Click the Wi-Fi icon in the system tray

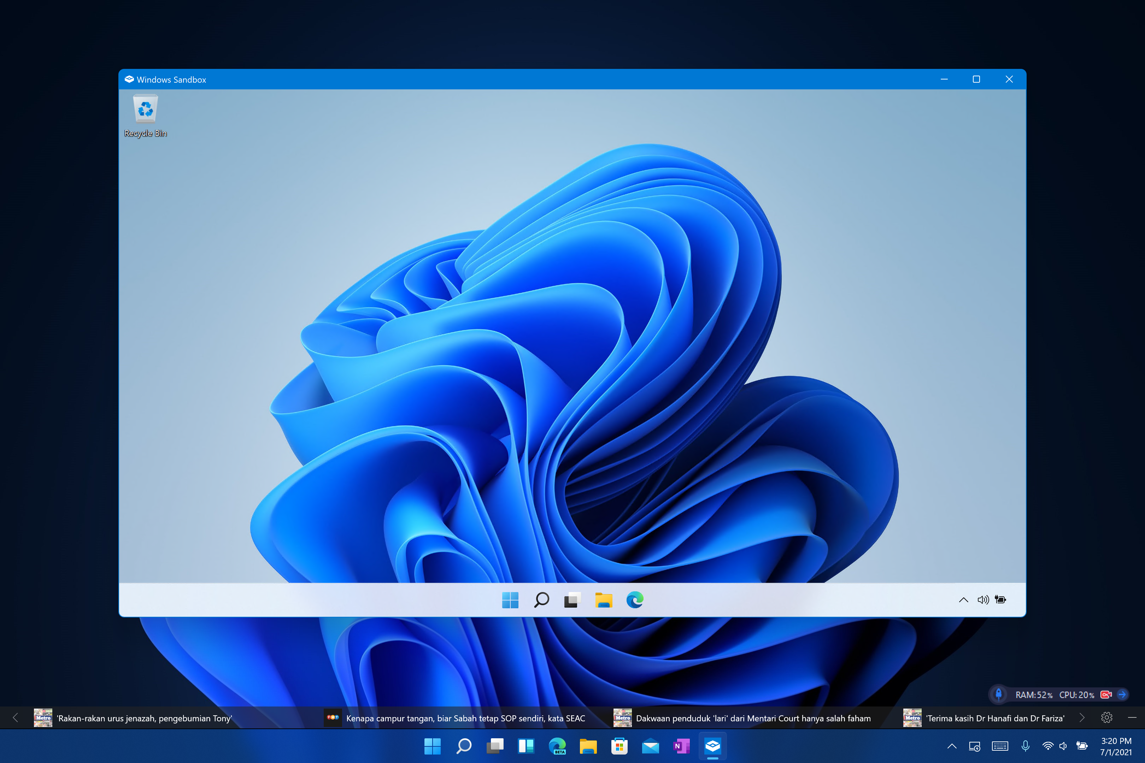point(1047,745)
